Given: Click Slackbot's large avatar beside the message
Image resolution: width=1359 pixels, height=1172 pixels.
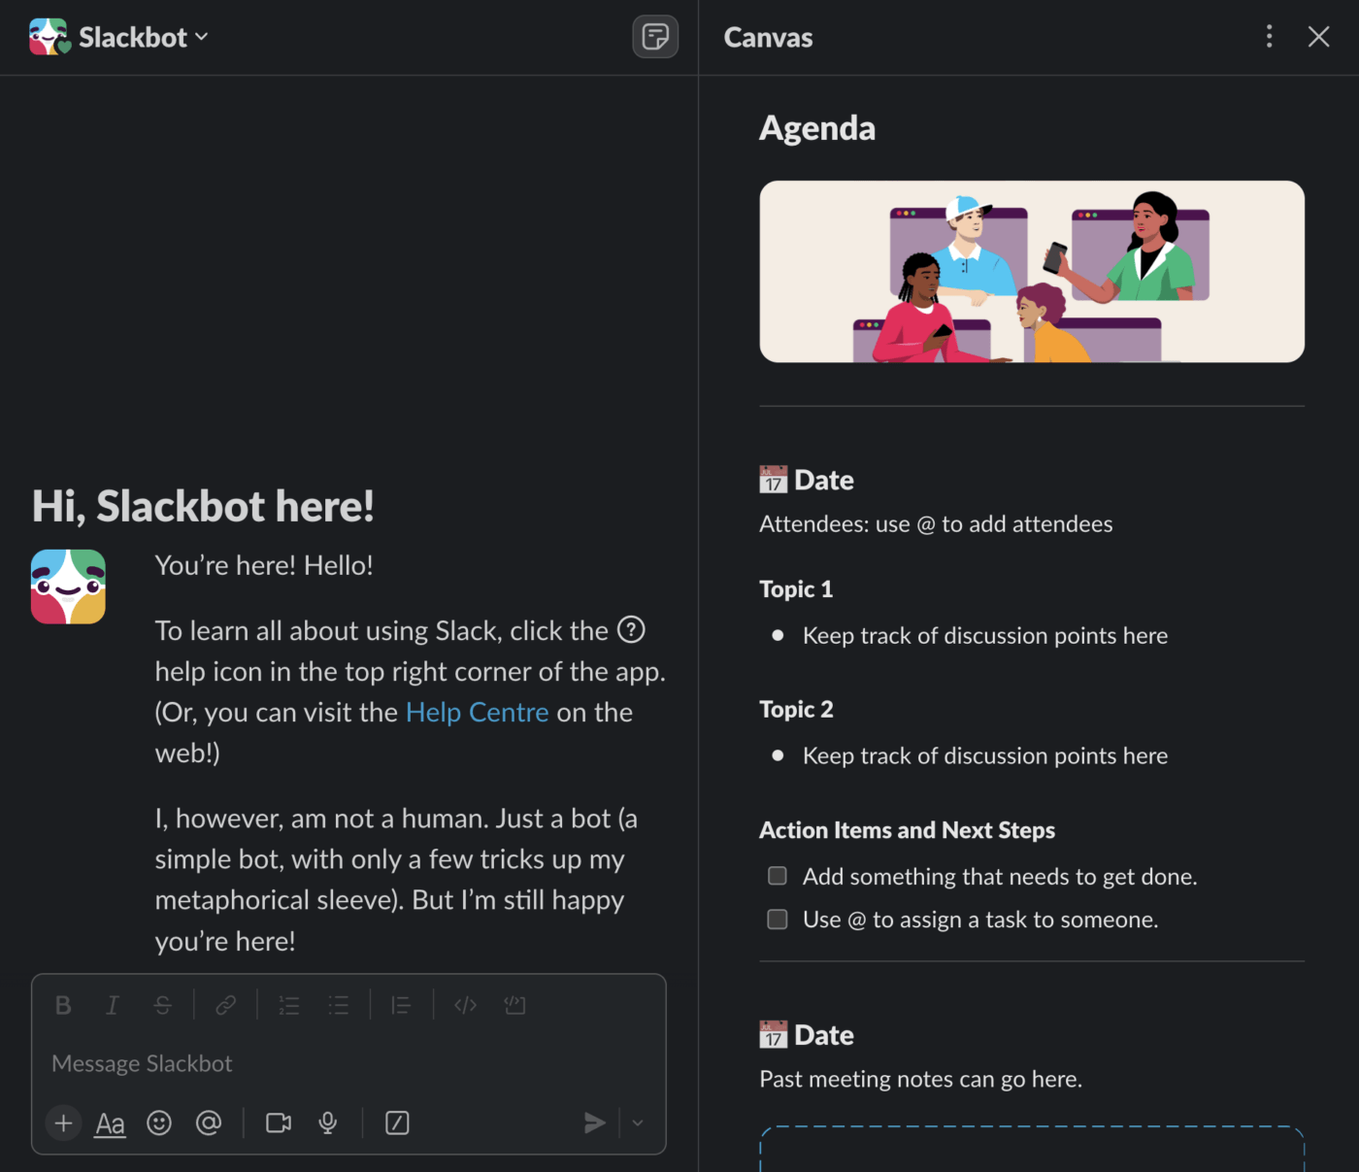Looking at the screenshot, I should 68,586.
